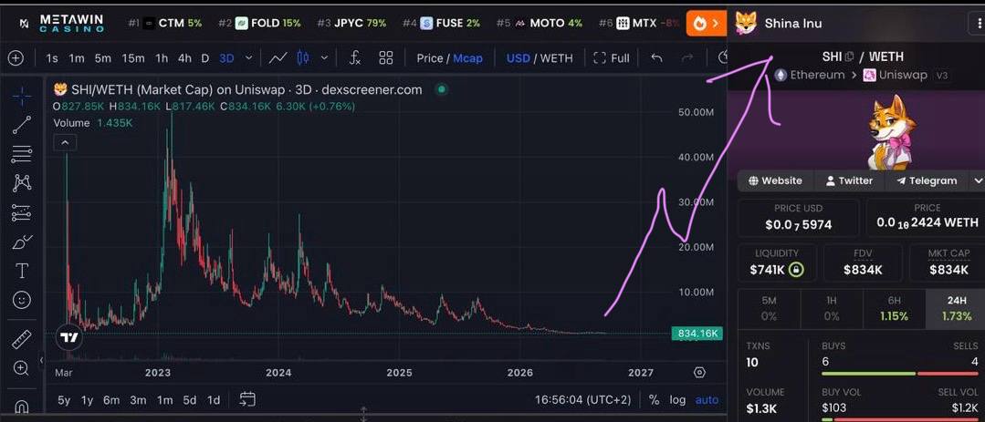Viewport: 985px width, 422px height.
Task: Toggle the magnet mode tool
Action: 22,406
